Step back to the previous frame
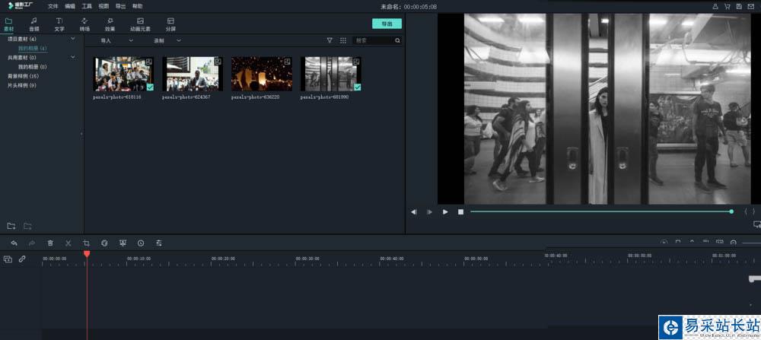This screenshot has width=761, height=340. 414,212
